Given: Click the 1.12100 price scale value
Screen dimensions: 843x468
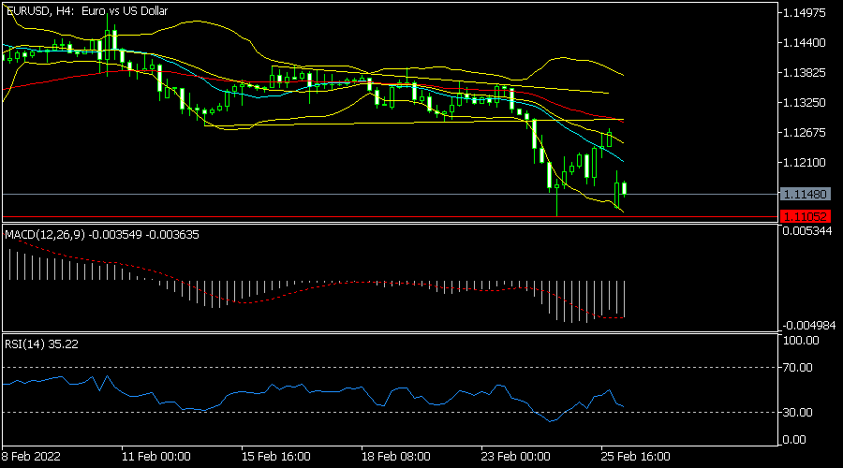Looking at the screenshot, I should (805, 162).
